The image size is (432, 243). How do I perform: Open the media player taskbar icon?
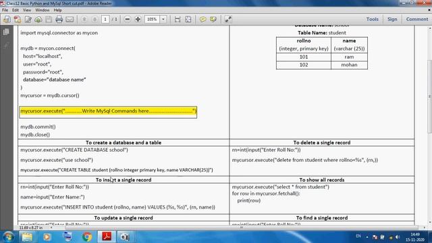click(x=47, y=237)
